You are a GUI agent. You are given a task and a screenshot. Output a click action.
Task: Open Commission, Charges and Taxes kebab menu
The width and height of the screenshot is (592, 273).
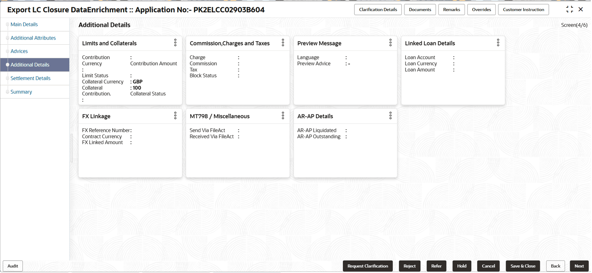tap(283, 43)
